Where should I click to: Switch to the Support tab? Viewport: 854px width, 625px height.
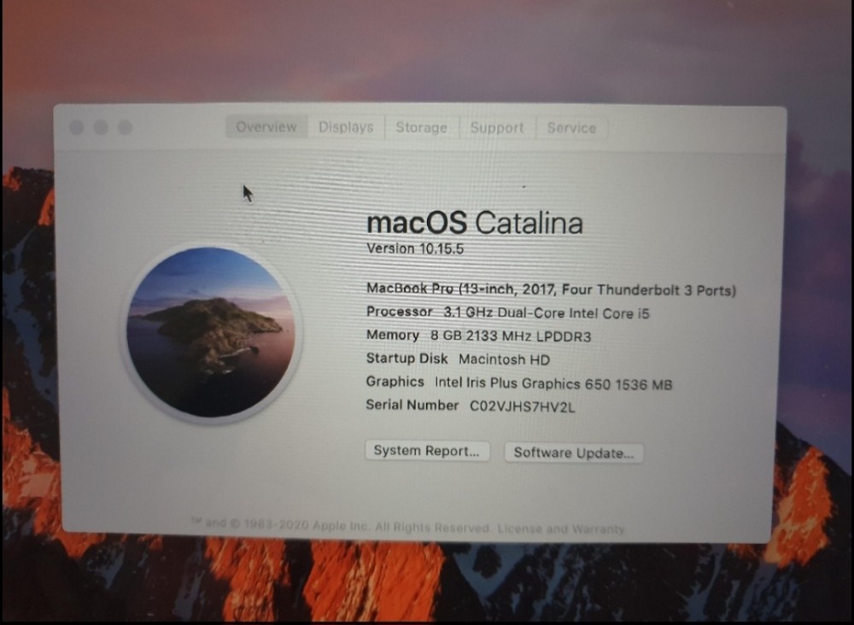[497, 128]
